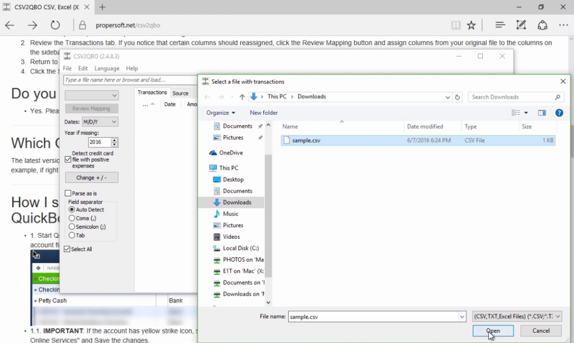Click the Review Mapping button
The image size is (574, 343).
92,108
